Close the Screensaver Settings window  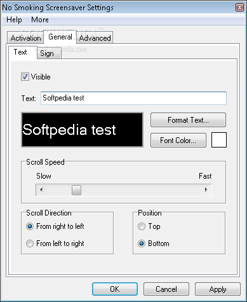[x=239, y=8]
